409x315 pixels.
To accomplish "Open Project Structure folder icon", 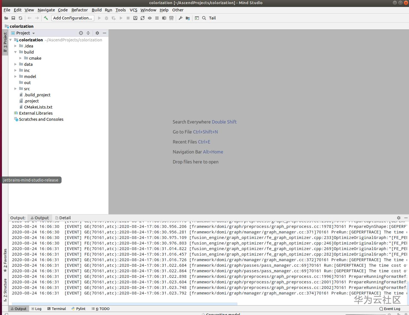I will 188,18.
